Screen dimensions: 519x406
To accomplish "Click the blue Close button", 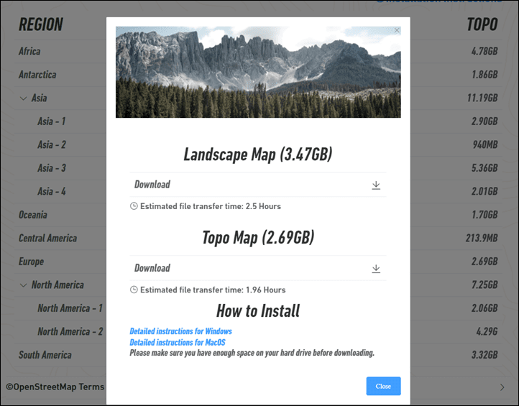I will pyautogui.click(x=383, y=386).
